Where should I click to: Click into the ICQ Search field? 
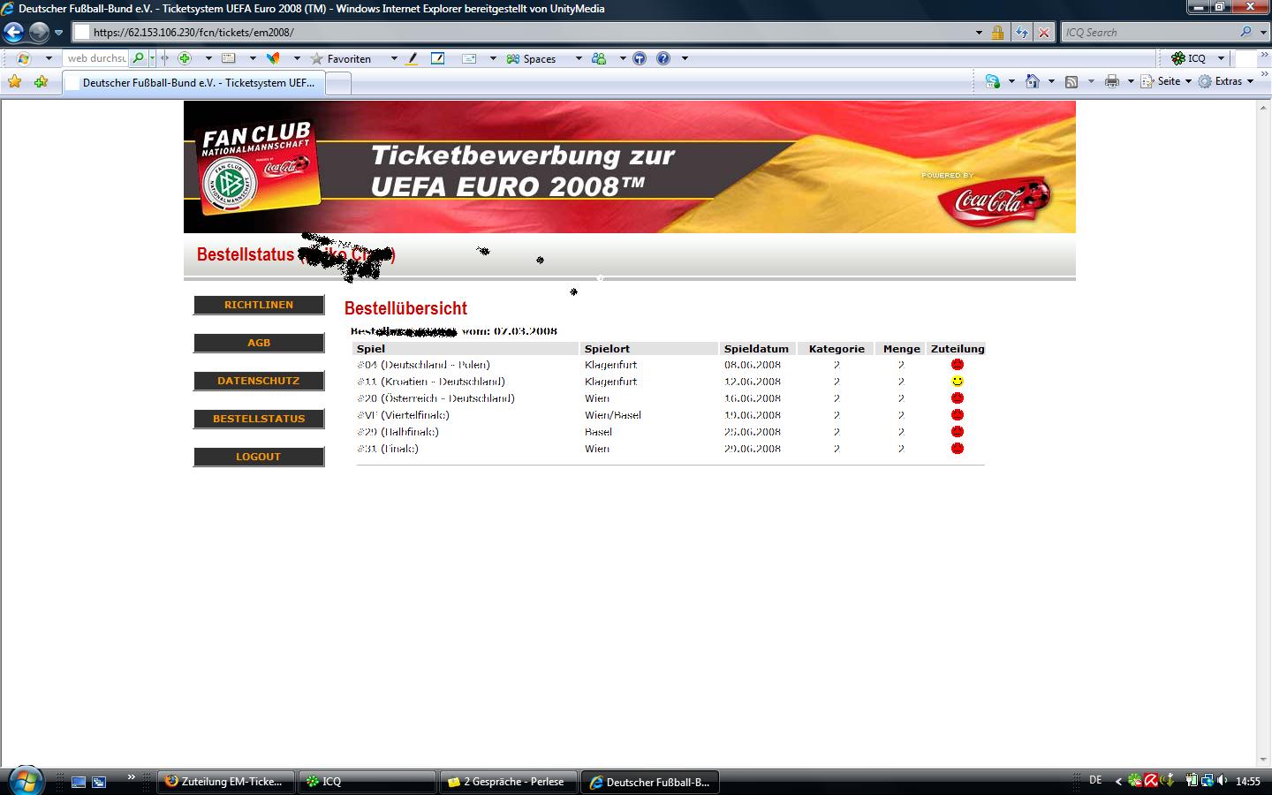1148,33
